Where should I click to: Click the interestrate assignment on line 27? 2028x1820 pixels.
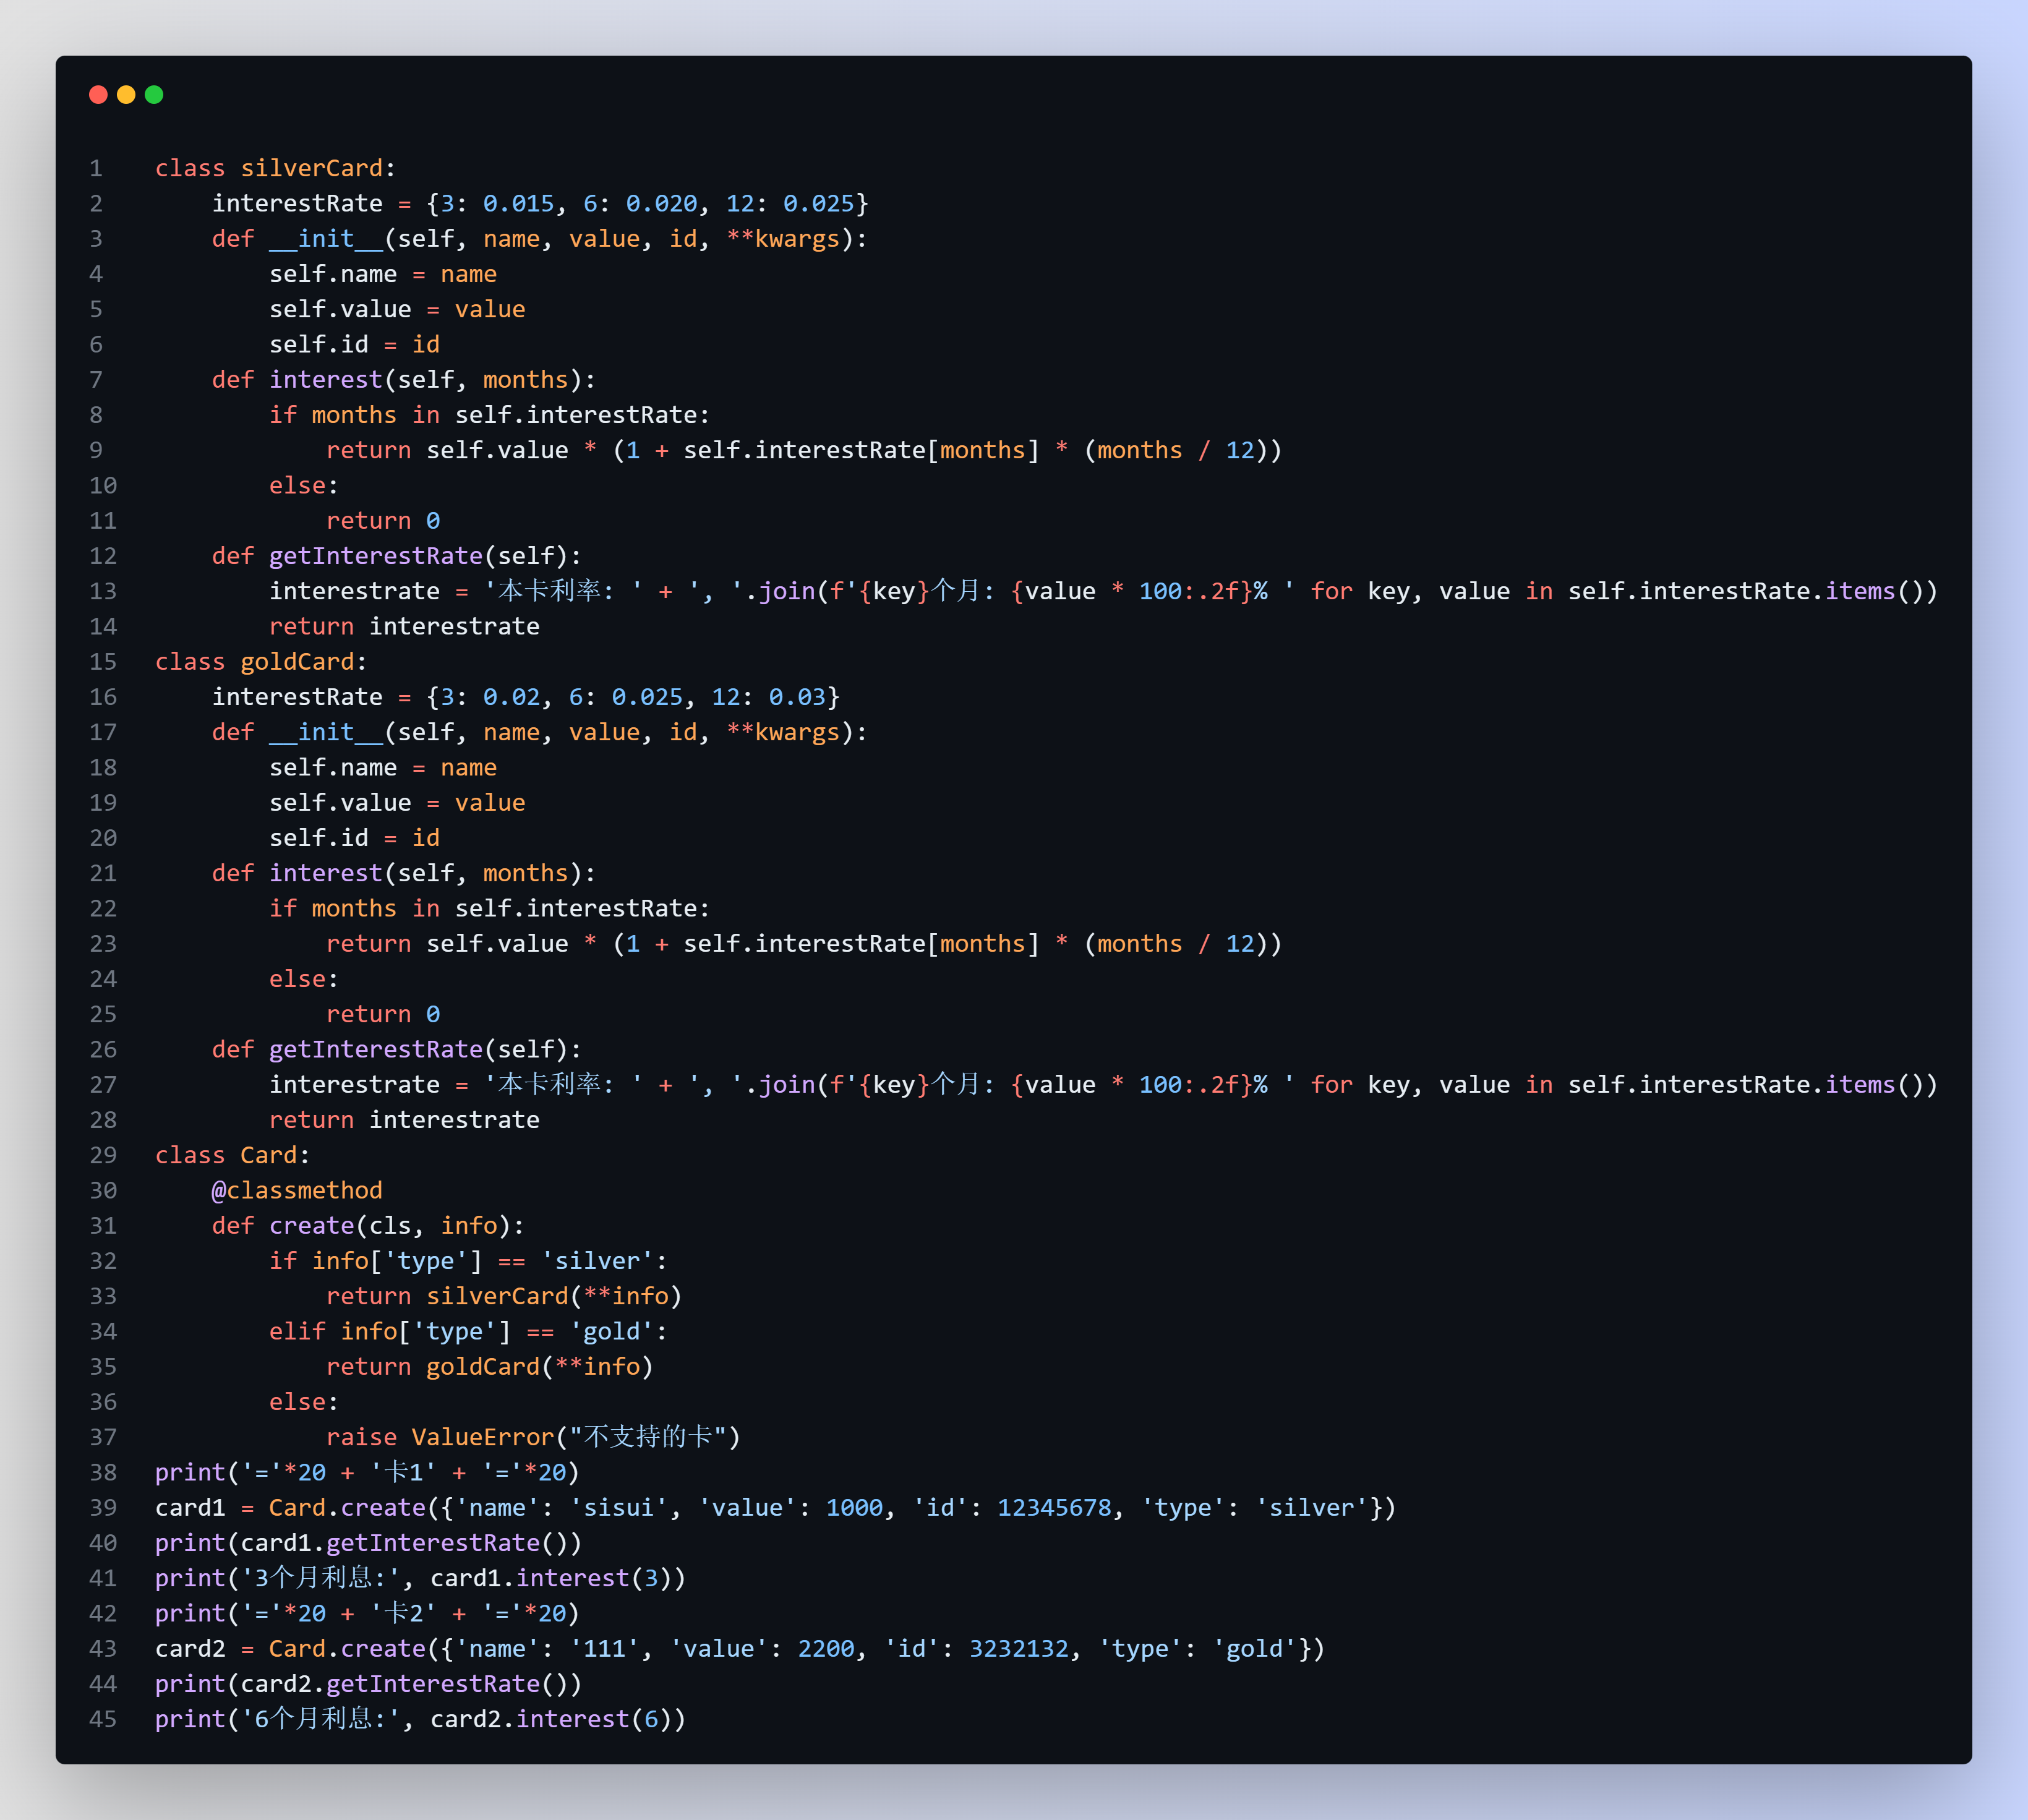pos(1104,1085)
